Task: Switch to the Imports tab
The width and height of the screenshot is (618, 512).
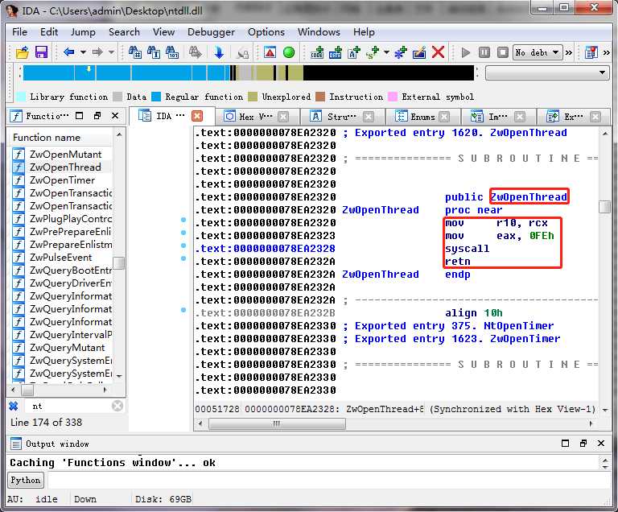Action: click(x=497, y=117)
